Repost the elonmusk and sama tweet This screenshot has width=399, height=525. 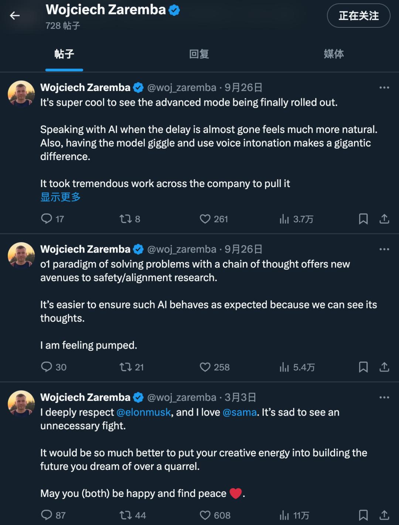[x=126, y=515]
